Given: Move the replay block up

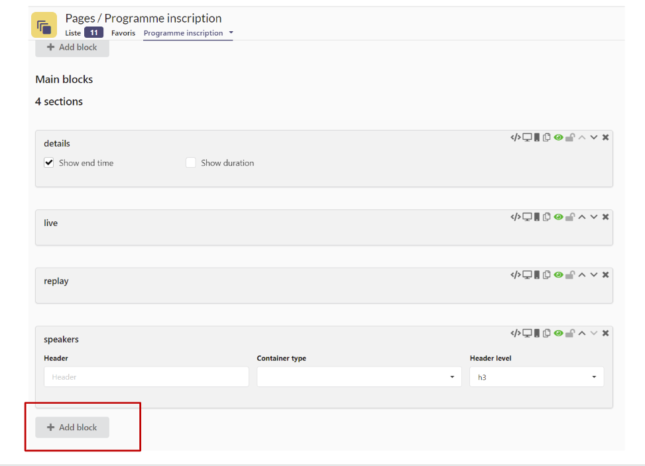Looking at the screenshot, I should pos(581,274).
